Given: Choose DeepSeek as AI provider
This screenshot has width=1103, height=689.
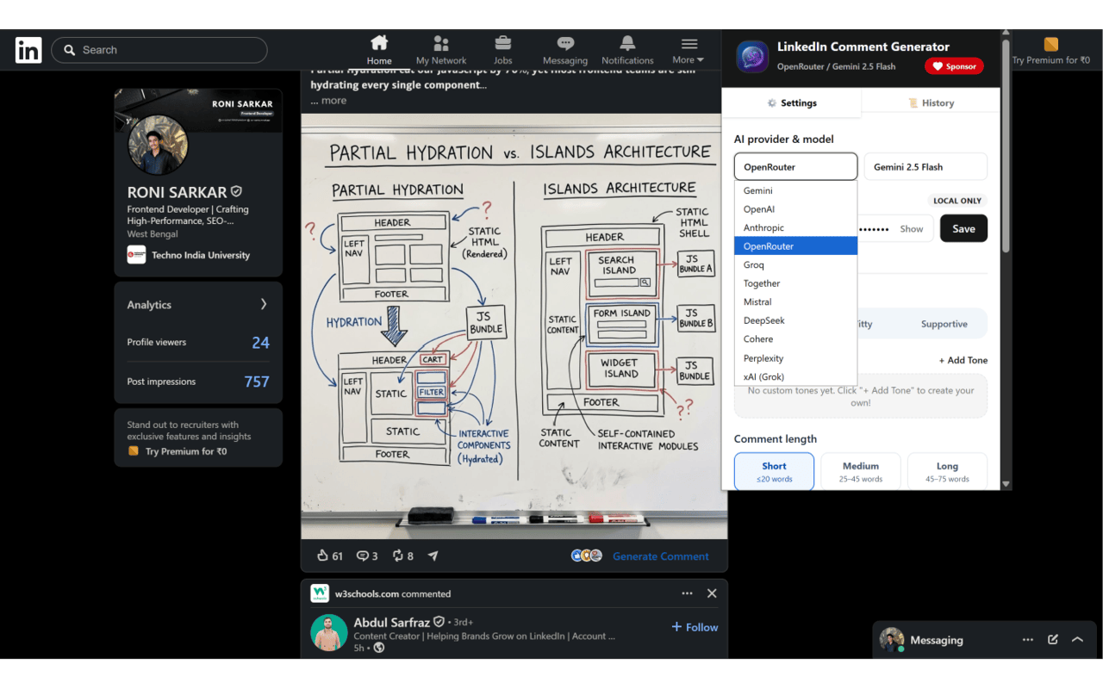Looking at the screenshot, I should point(795,320).
